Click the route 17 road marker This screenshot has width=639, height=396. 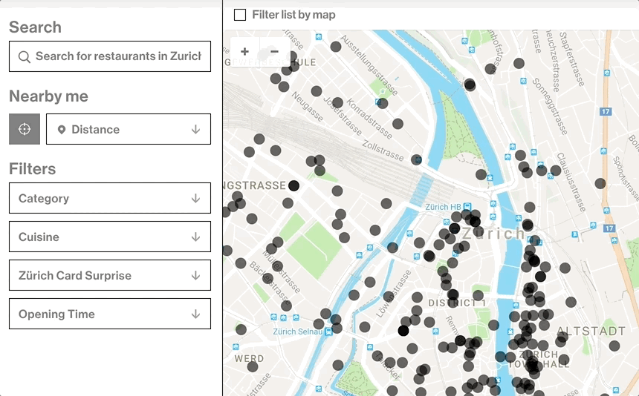[x=606, y=111]
